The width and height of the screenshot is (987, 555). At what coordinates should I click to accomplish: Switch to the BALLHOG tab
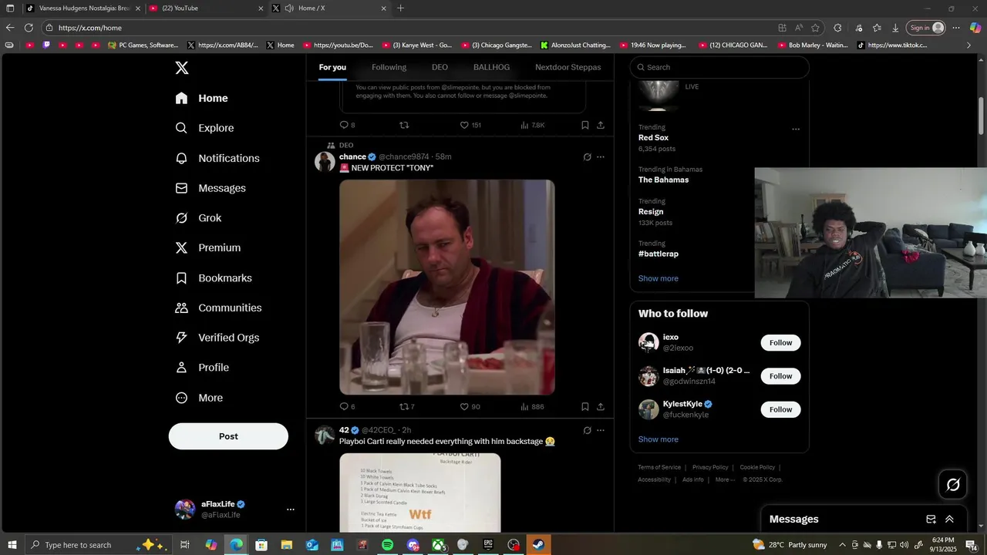tap(491, 67)
